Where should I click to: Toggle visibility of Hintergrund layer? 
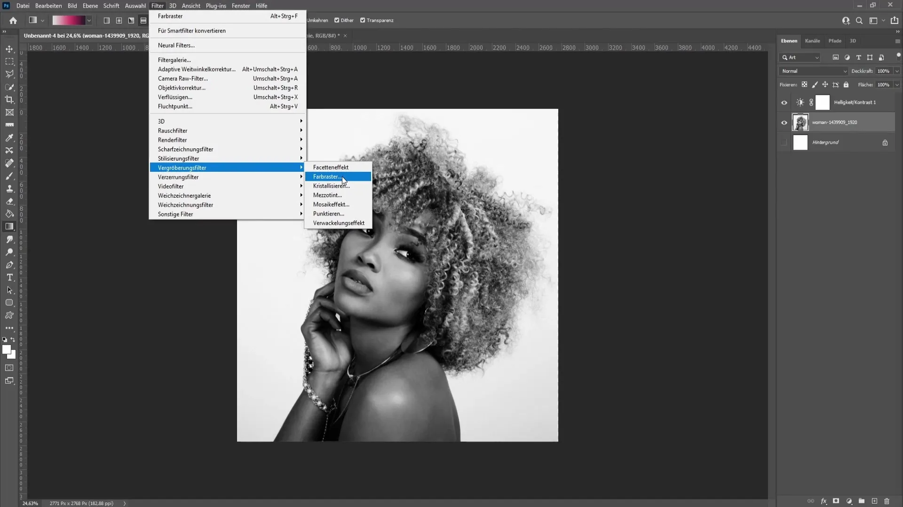(784, 142)
